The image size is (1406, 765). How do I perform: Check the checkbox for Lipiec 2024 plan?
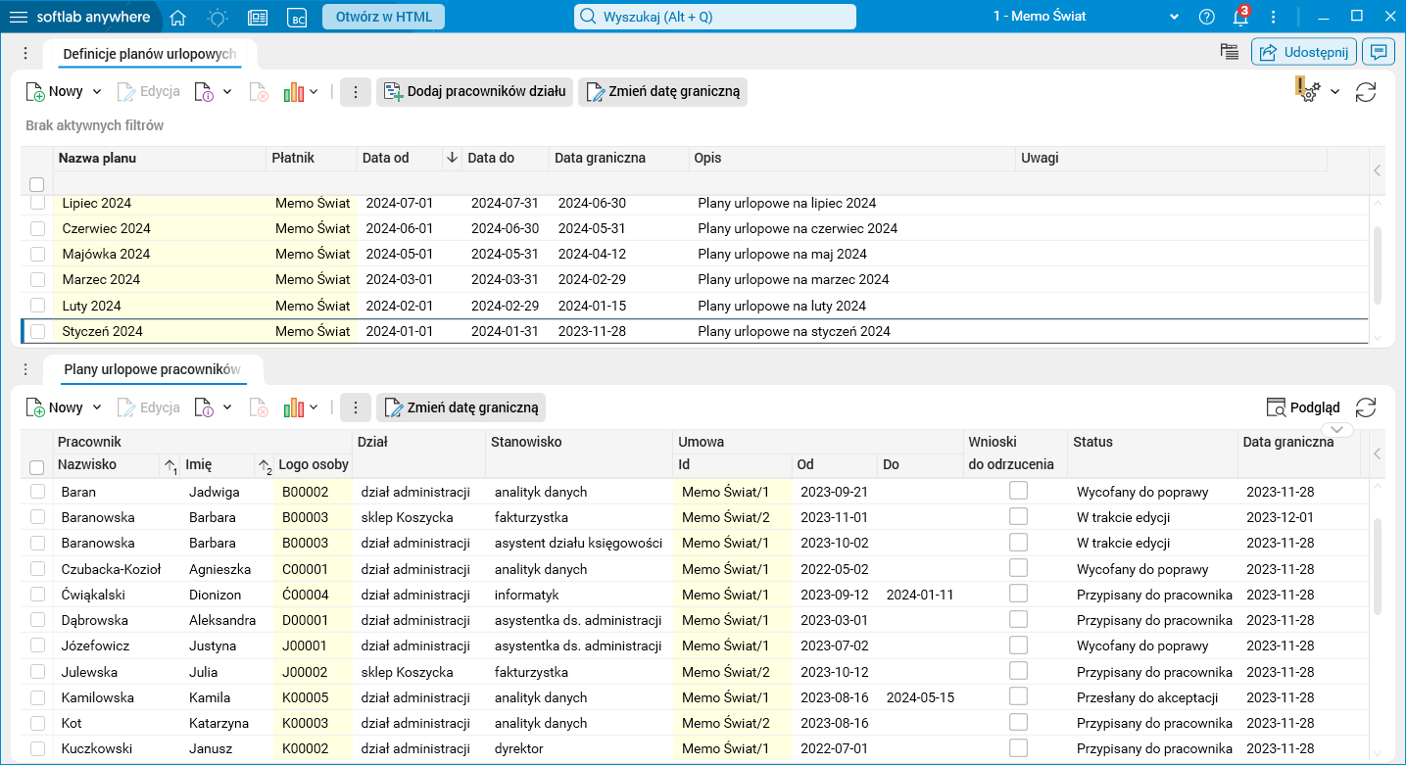(37, 203)
